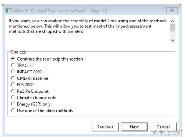Click the 'Choices' group label
The height and width of the screenshot is (140, 187).
pos(18,52)
